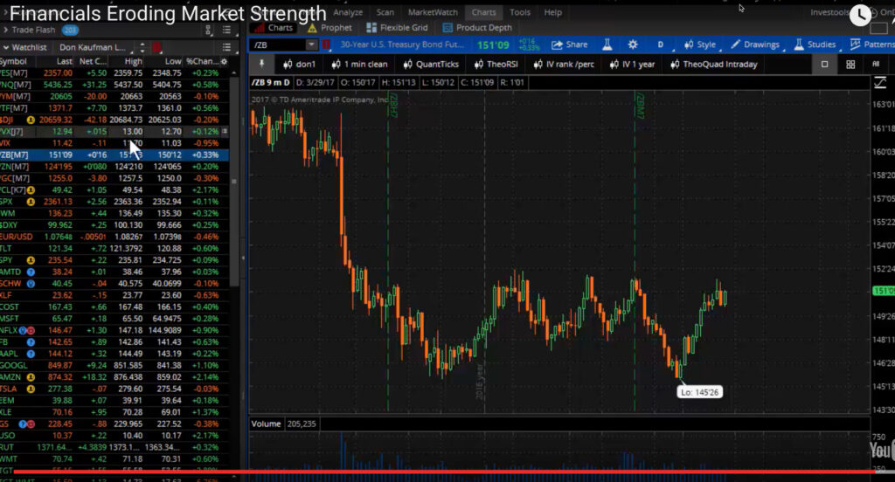The image size is (895, 482).
Task: Open watchlist column settings gear
Action: click(224, 61)
